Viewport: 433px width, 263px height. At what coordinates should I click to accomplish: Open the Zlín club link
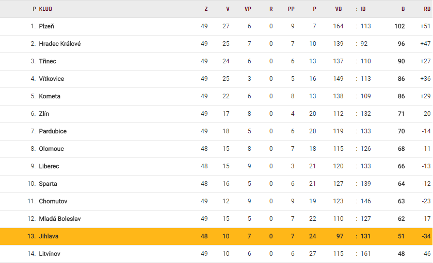(44, 114)
